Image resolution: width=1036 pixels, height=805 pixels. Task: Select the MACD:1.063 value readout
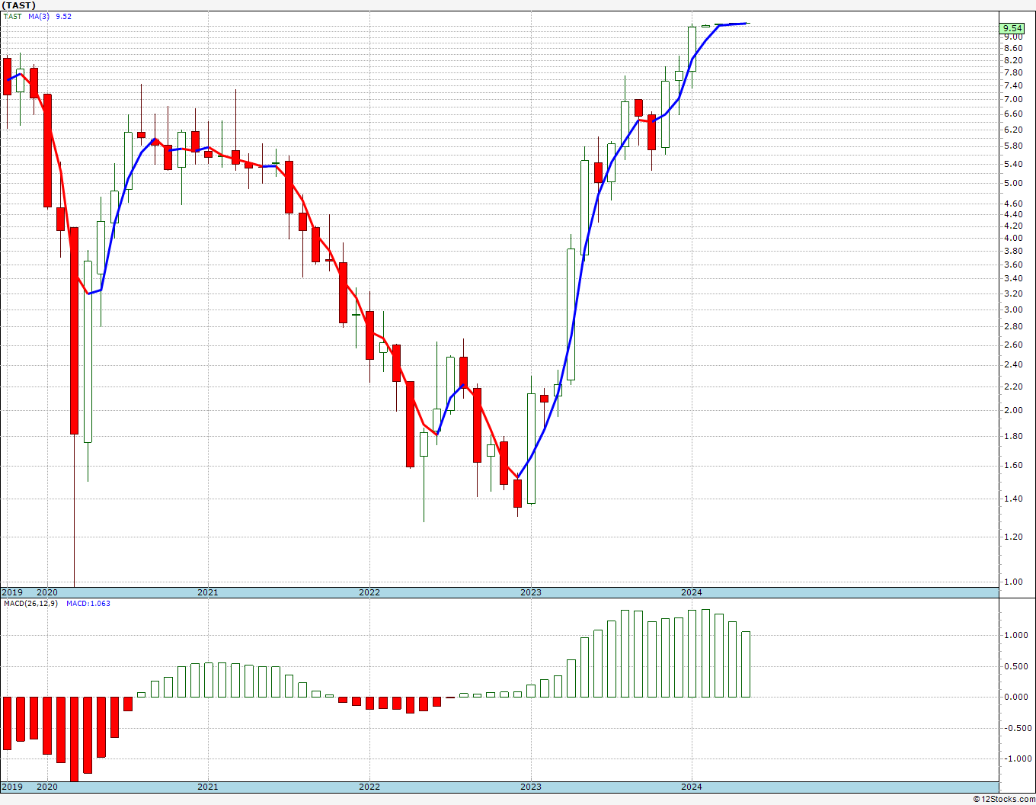88,603
